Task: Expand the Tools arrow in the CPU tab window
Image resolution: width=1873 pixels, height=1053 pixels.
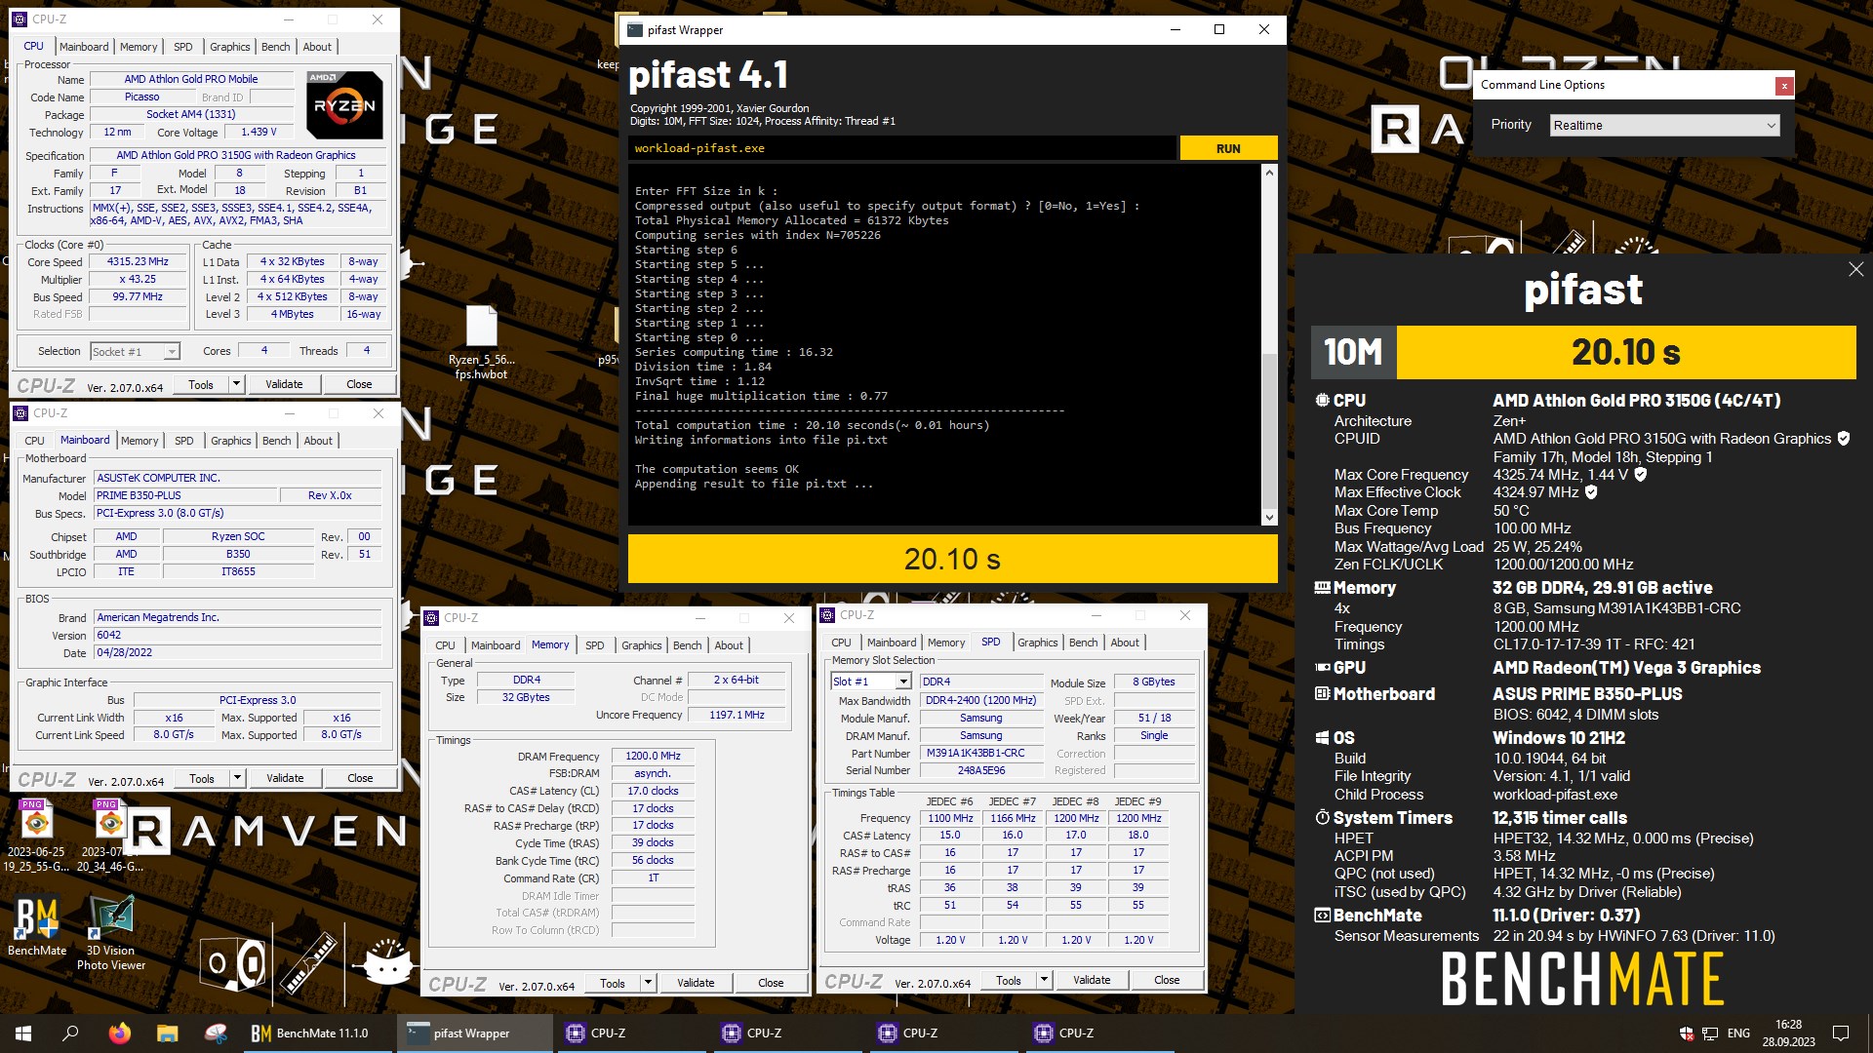Action: click(236, 384)
